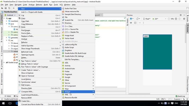Open the TODO tool window tab

[8, 96]
